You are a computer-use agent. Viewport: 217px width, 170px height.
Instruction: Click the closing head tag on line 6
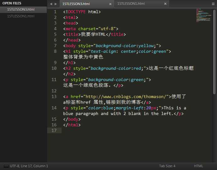coord(72,40)
